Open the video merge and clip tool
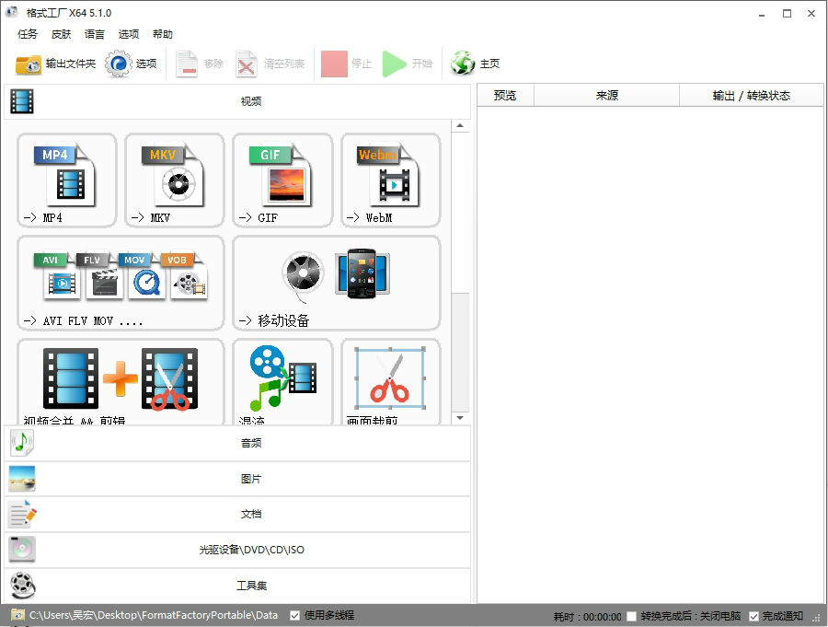The height and width of the screenshot is (627, 828). coord(121,382)
